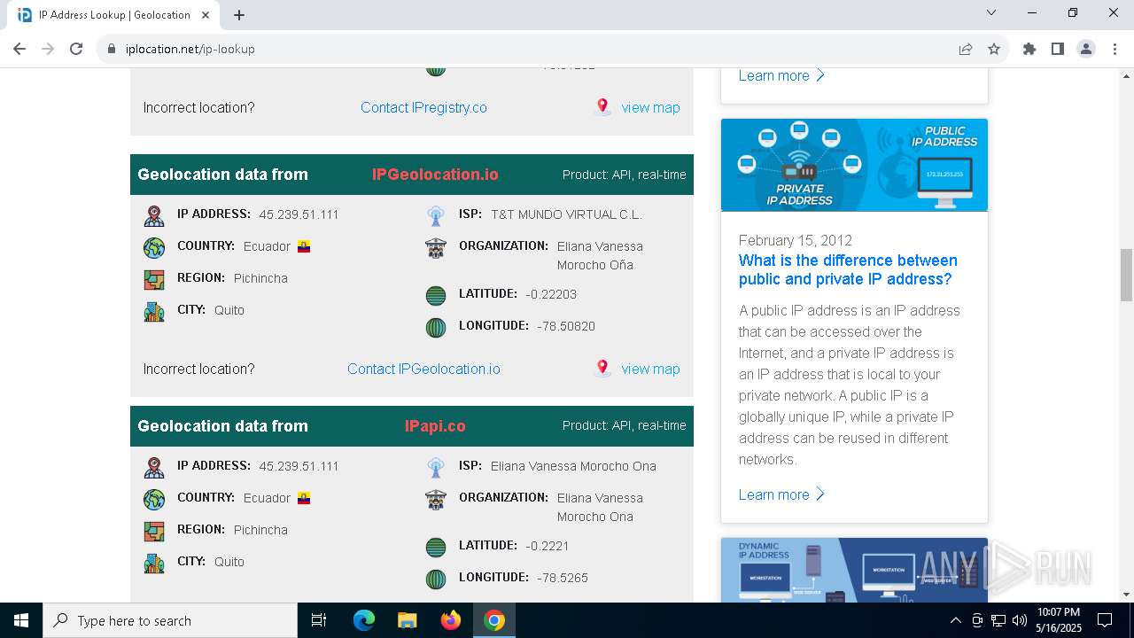This screenshot has width=1134, height=638.
Task: Click Learn more at top of sidebar
Action: [x=781, y=75]
